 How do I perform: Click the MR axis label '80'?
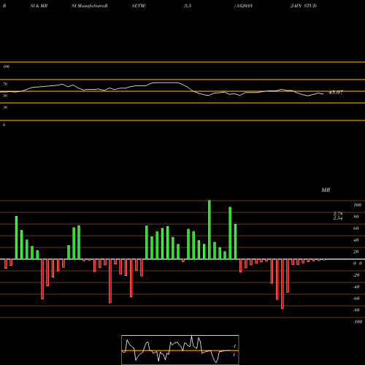point(356,217)
